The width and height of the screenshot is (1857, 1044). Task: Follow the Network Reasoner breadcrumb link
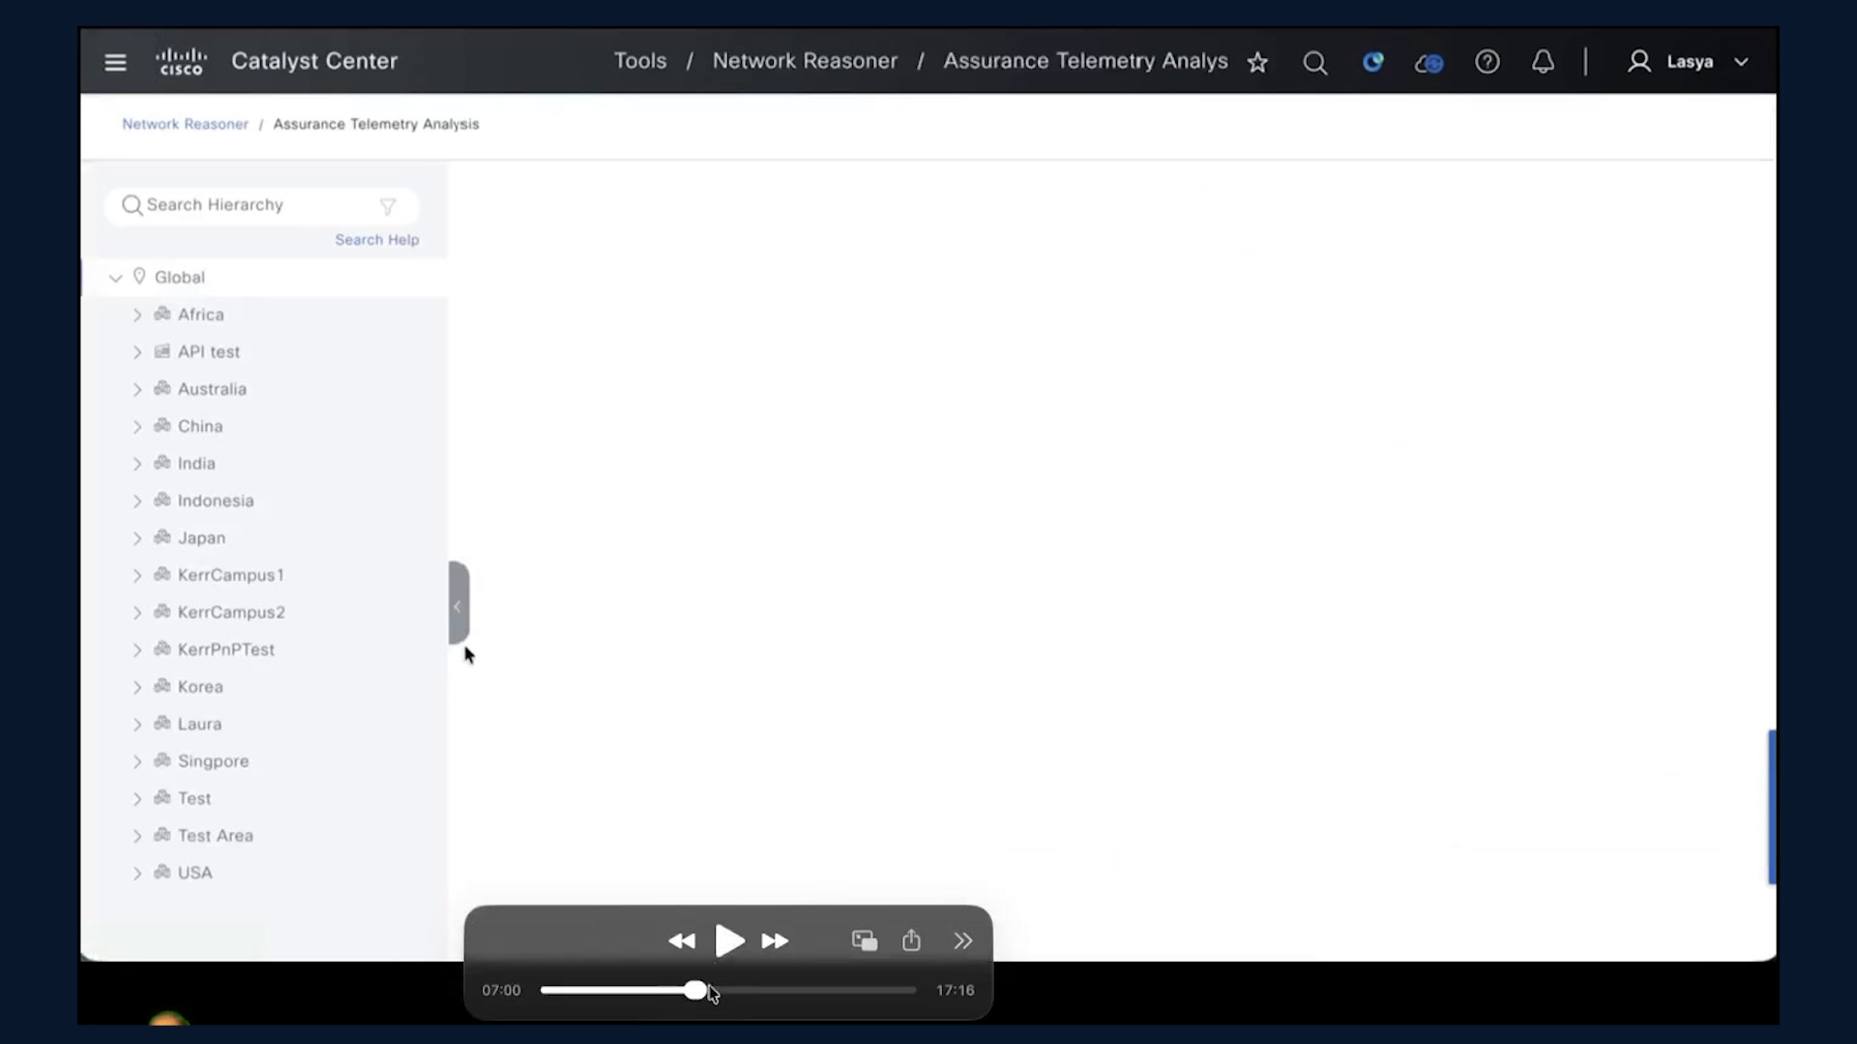pos(185,124)
